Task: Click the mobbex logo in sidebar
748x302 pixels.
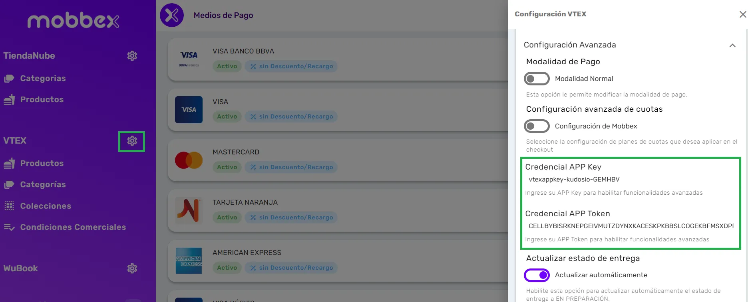Action: [73, 21]
